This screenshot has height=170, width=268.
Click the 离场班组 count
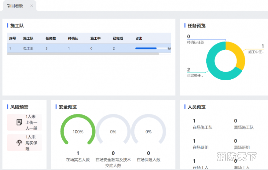236,141
